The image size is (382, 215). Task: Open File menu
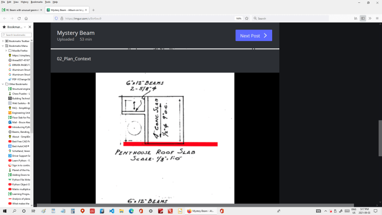(3, 2)
